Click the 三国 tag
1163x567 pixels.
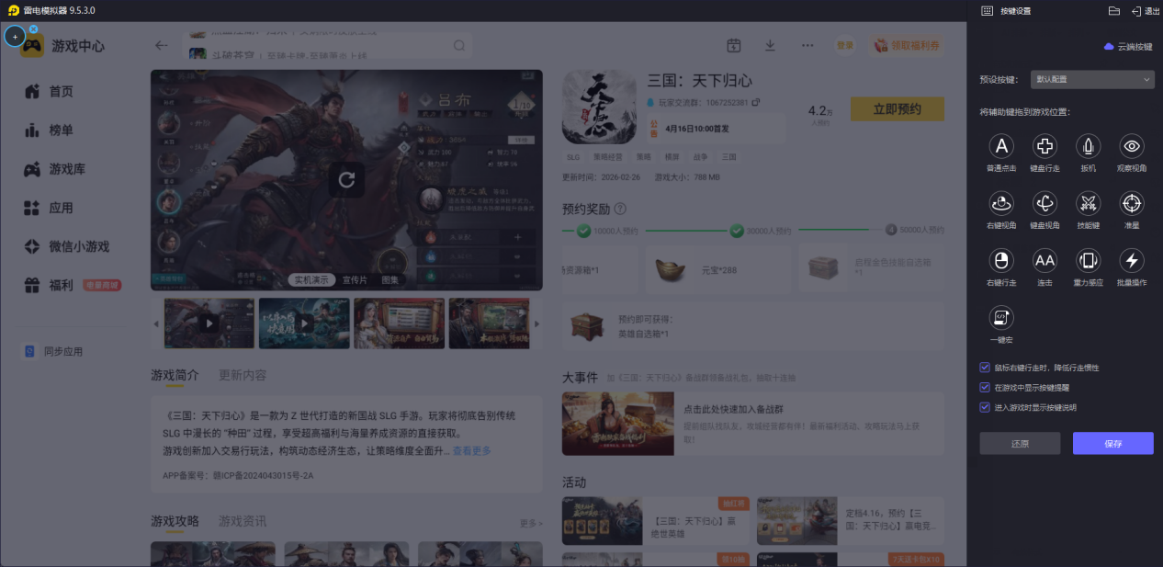coord(728,157)
